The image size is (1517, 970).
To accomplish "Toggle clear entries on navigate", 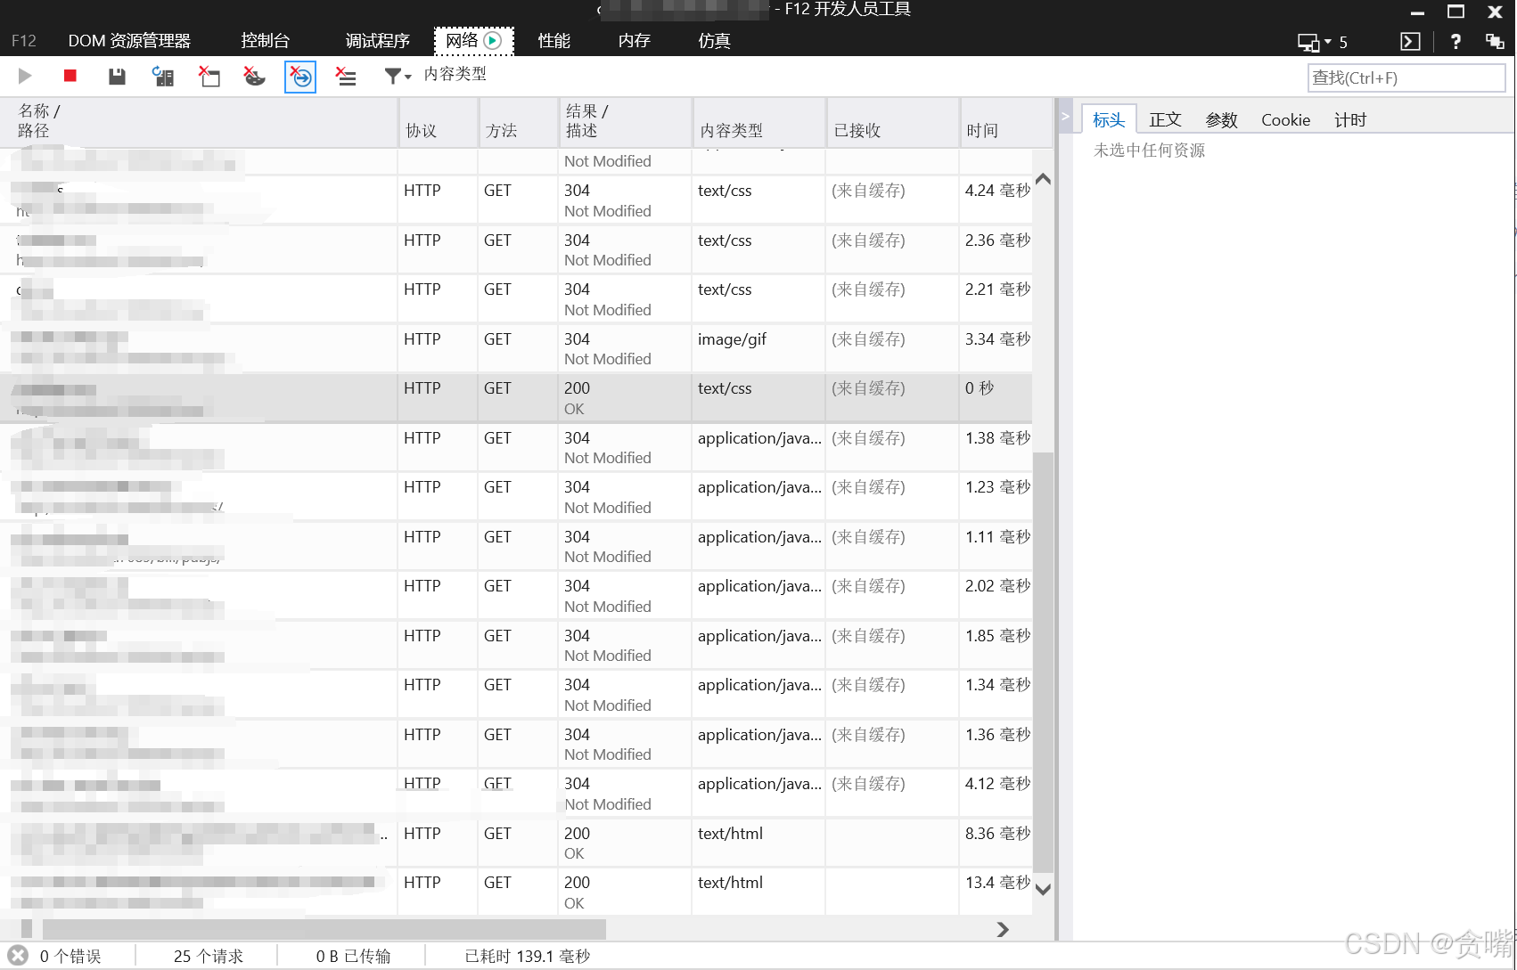I will (x=300, y=77).
